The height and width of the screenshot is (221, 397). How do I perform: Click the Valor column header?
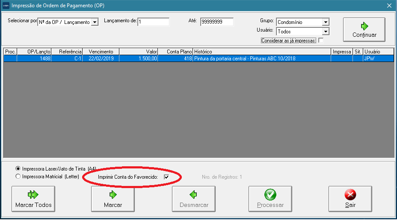pyautogui.click(x=139, y=52)
